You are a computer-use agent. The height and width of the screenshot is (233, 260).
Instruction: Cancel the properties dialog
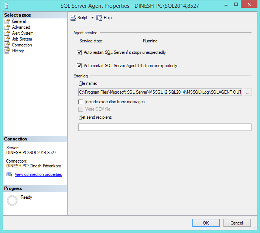pos(237,223)
